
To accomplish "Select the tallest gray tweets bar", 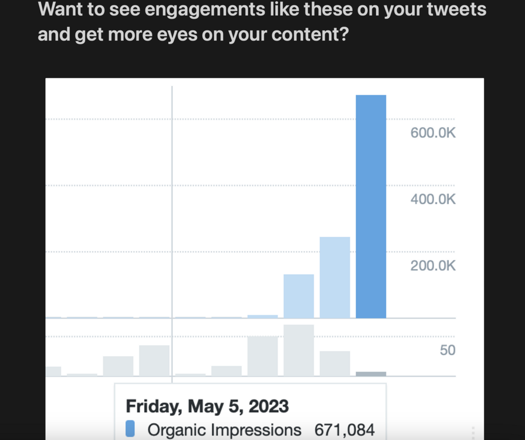I will [x=299, y=350].
